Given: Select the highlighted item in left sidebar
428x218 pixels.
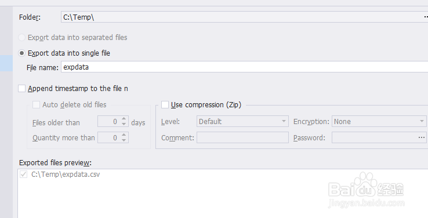Looking at the screenshot, I should tap(6, 63).
